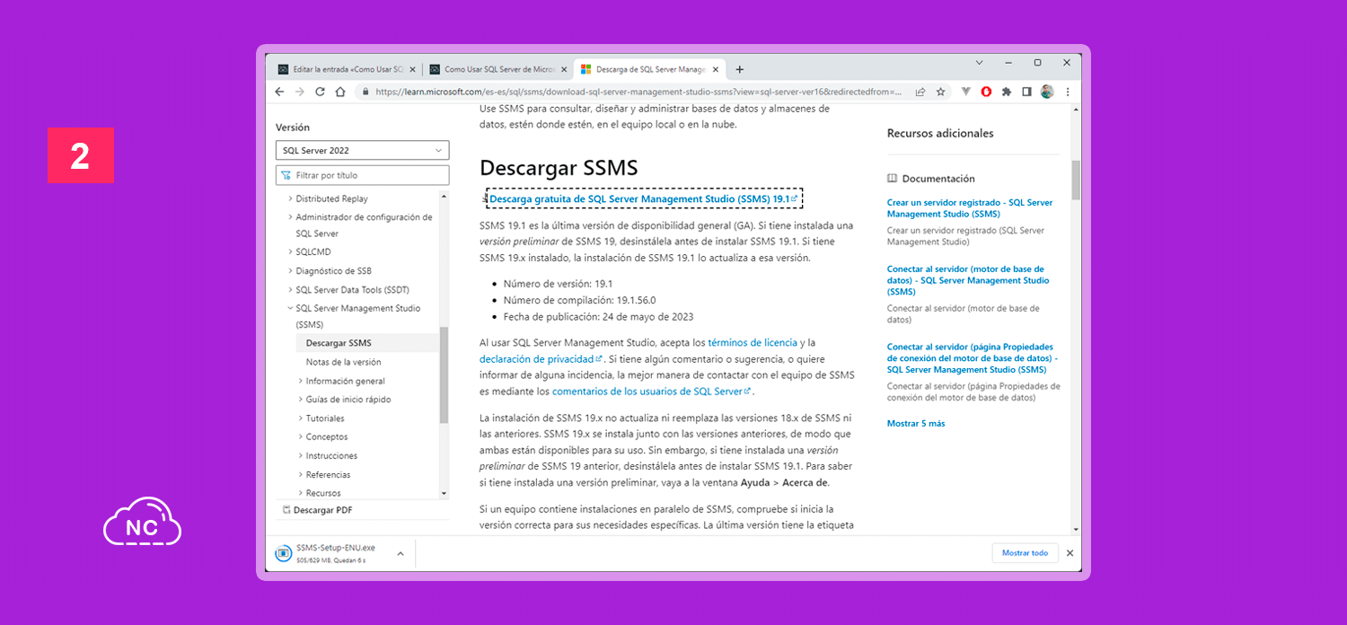The image size is (1347, 625).
Task: Open the browser home page
Action: coord(340,92)
